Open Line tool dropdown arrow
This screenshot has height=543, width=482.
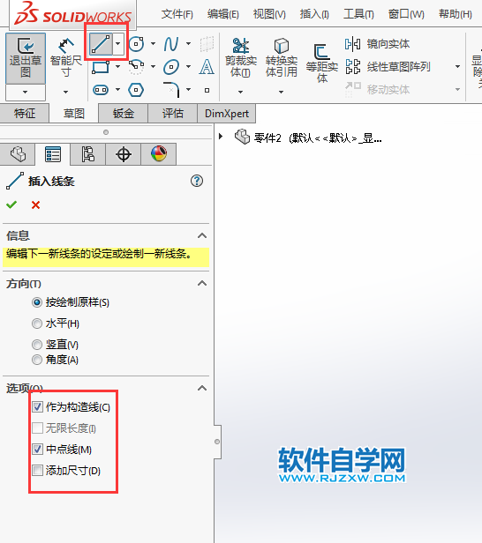tap(118, 44)
